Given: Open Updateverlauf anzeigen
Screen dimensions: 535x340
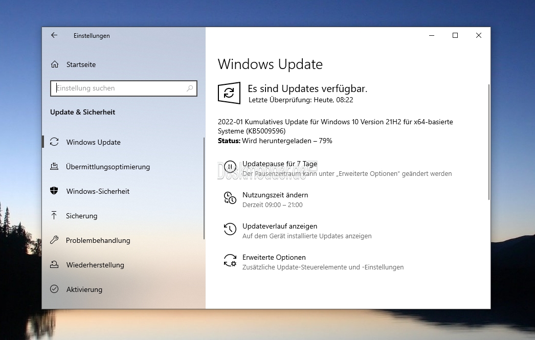Looking at the screenshot, I should click(x=280, y=226).
